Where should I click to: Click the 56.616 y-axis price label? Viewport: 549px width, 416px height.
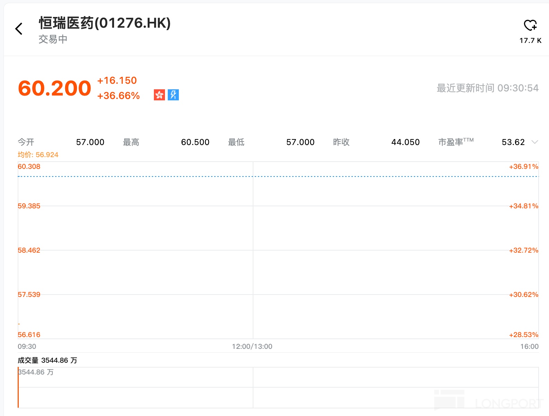29,335
